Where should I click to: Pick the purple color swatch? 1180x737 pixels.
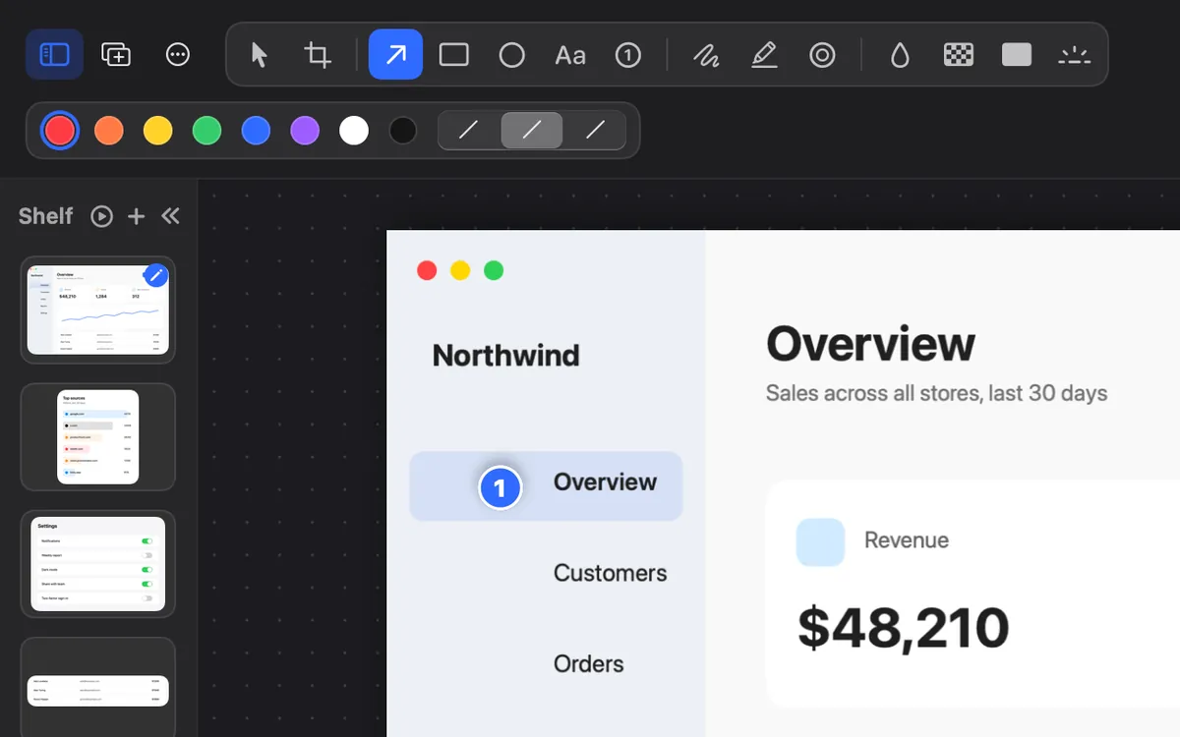305,131
